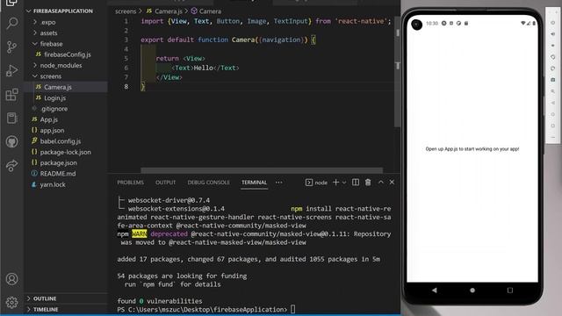Tap Android emulator Recents square button
Image resolution: width=562 pixels, height=316 pixels.
point(510,291)
